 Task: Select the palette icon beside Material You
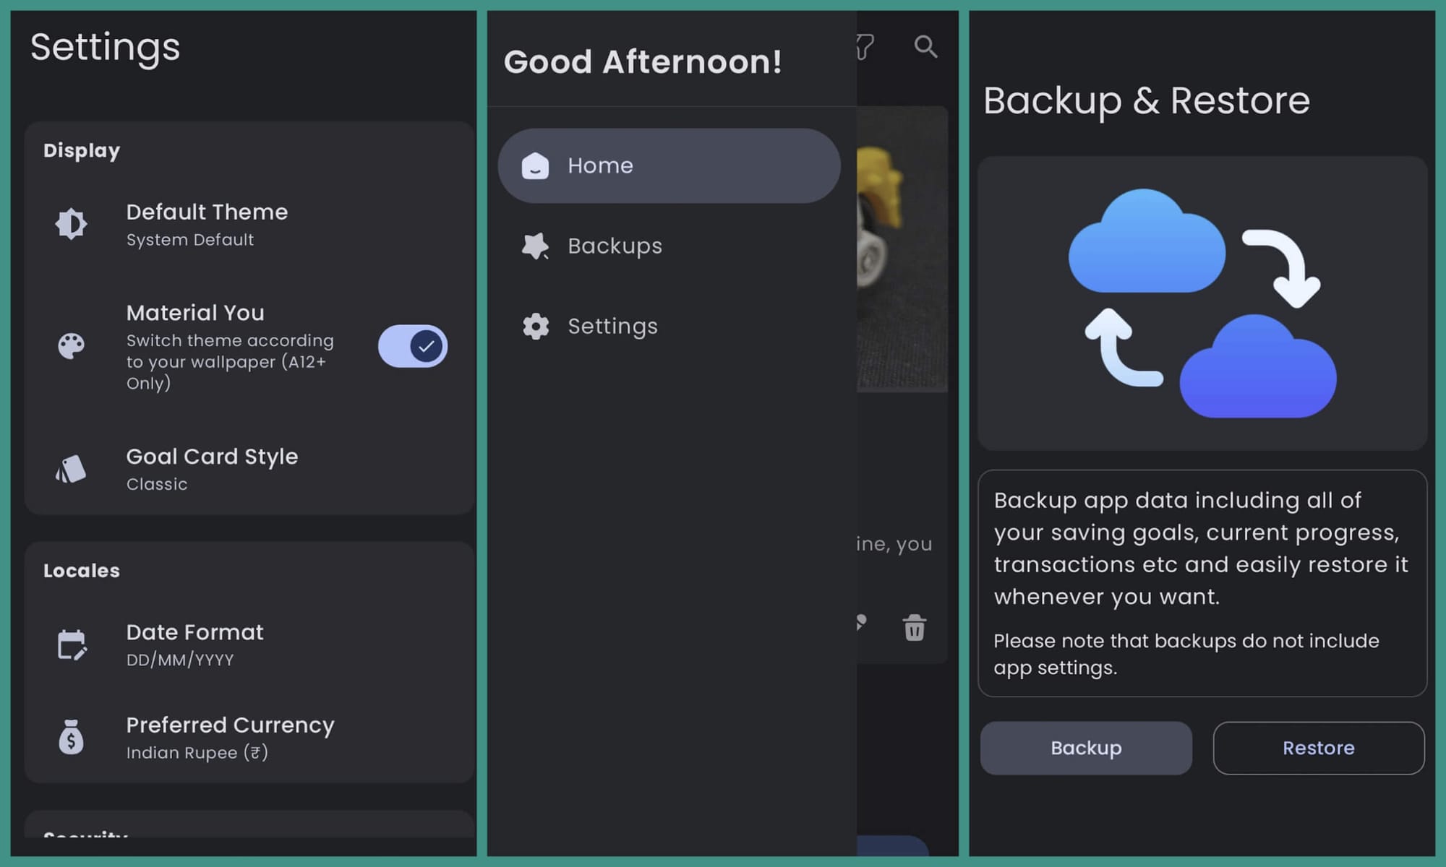pos(72,346)
